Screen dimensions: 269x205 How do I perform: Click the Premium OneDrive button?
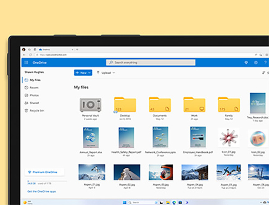pos(45,172)
